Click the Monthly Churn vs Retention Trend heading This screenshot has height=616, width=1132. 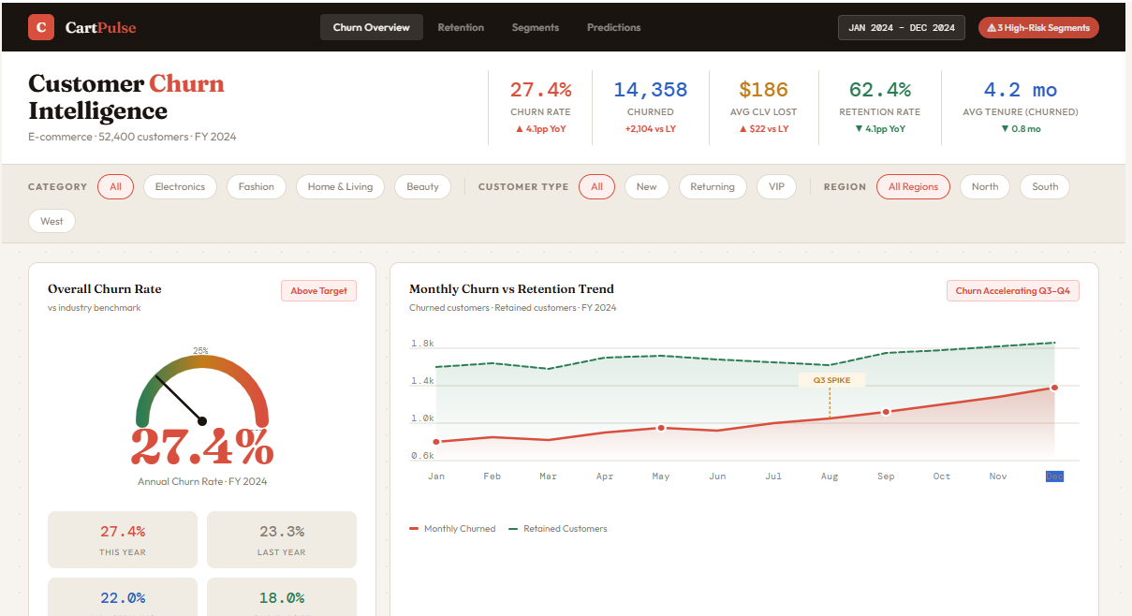pos(511,289)
